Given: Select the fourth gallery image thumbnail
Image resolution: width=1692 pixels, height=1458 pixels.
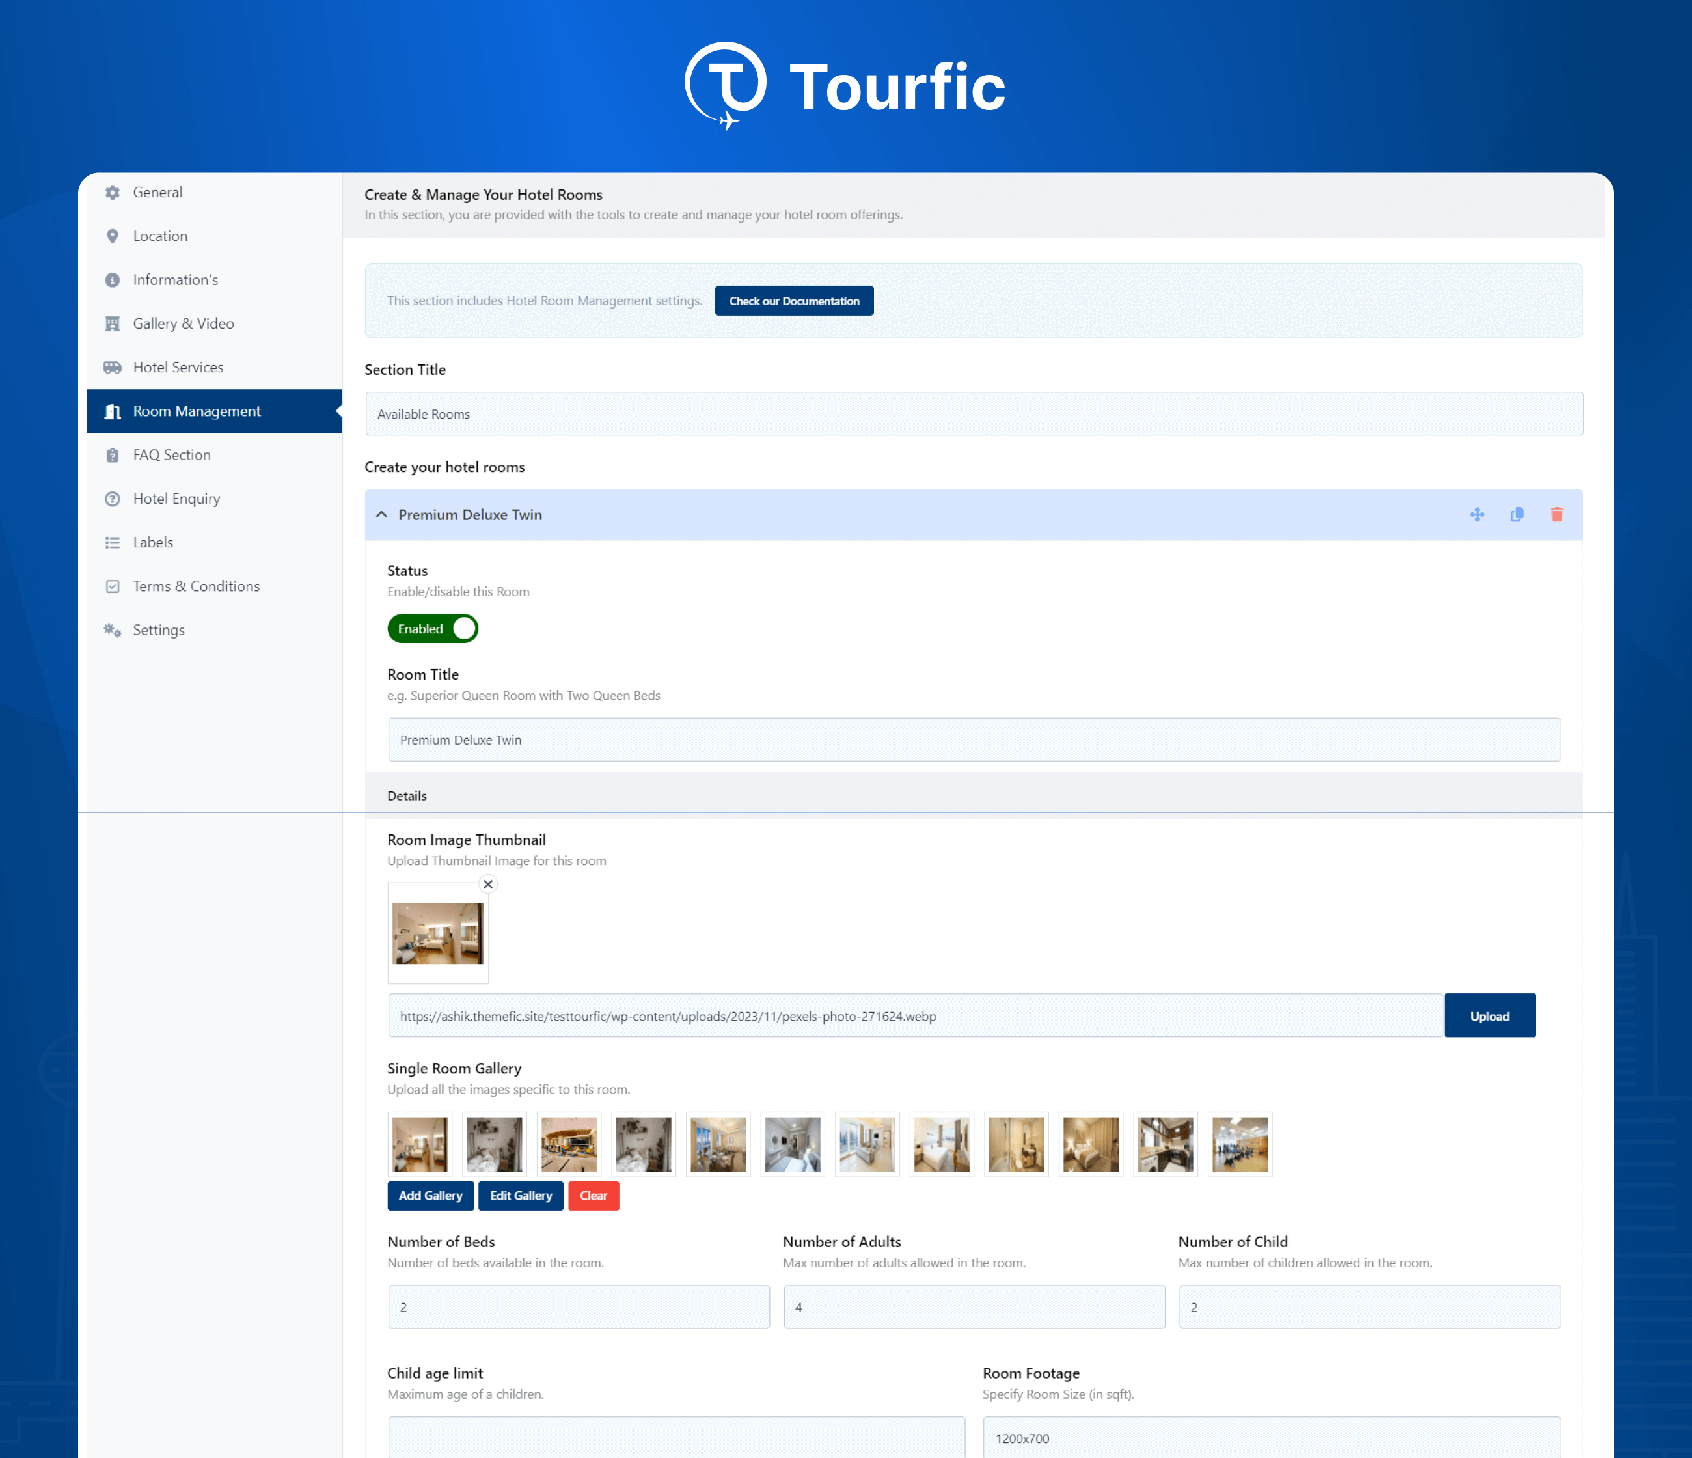Looking at the screenshot, I should 644,1144.
